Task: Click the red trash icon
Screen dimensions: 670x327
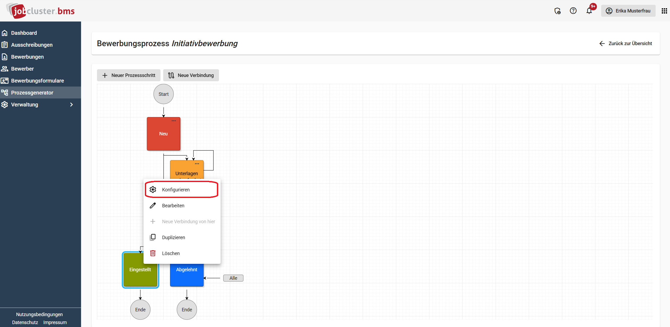Action: pos(153,253)
